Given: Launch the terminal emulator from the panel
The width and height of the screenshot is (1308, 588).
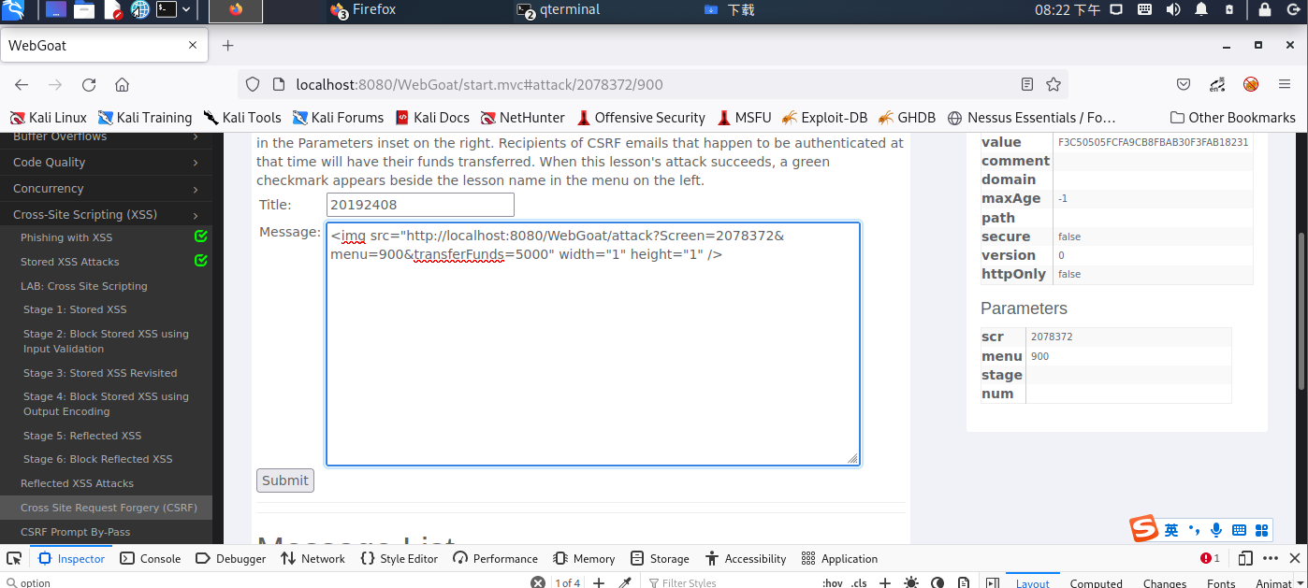Looking at the screenshot, I should (167, 10).
